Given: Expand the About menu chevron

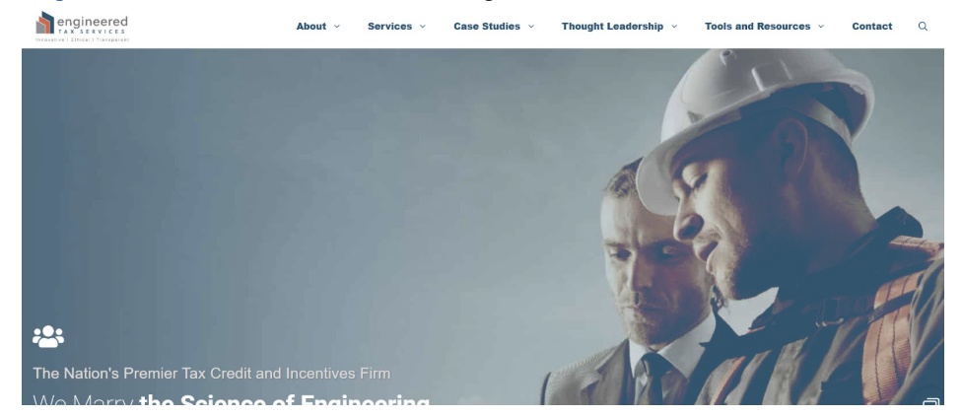Looking at the screenshot, I should [x=337, y=27].
